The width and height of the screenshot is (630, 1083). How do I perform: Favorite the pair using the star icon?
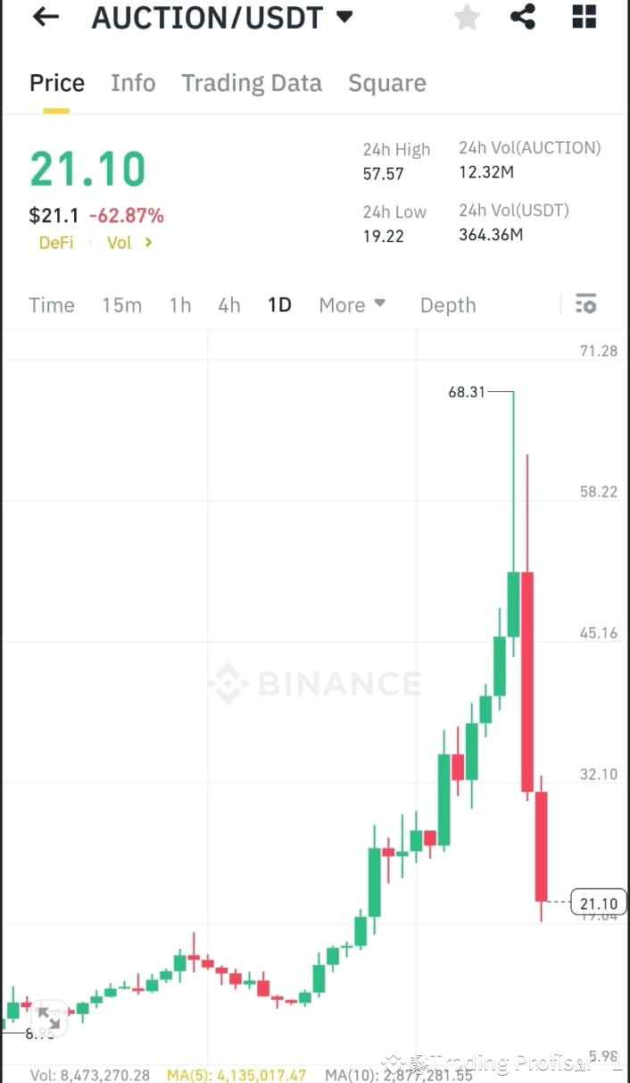coord(466,17)
